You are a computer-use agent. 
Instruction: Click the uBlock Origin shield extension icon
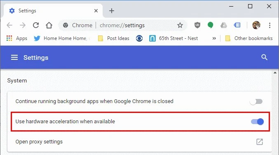pyautogui.click(x=197, y=25)
